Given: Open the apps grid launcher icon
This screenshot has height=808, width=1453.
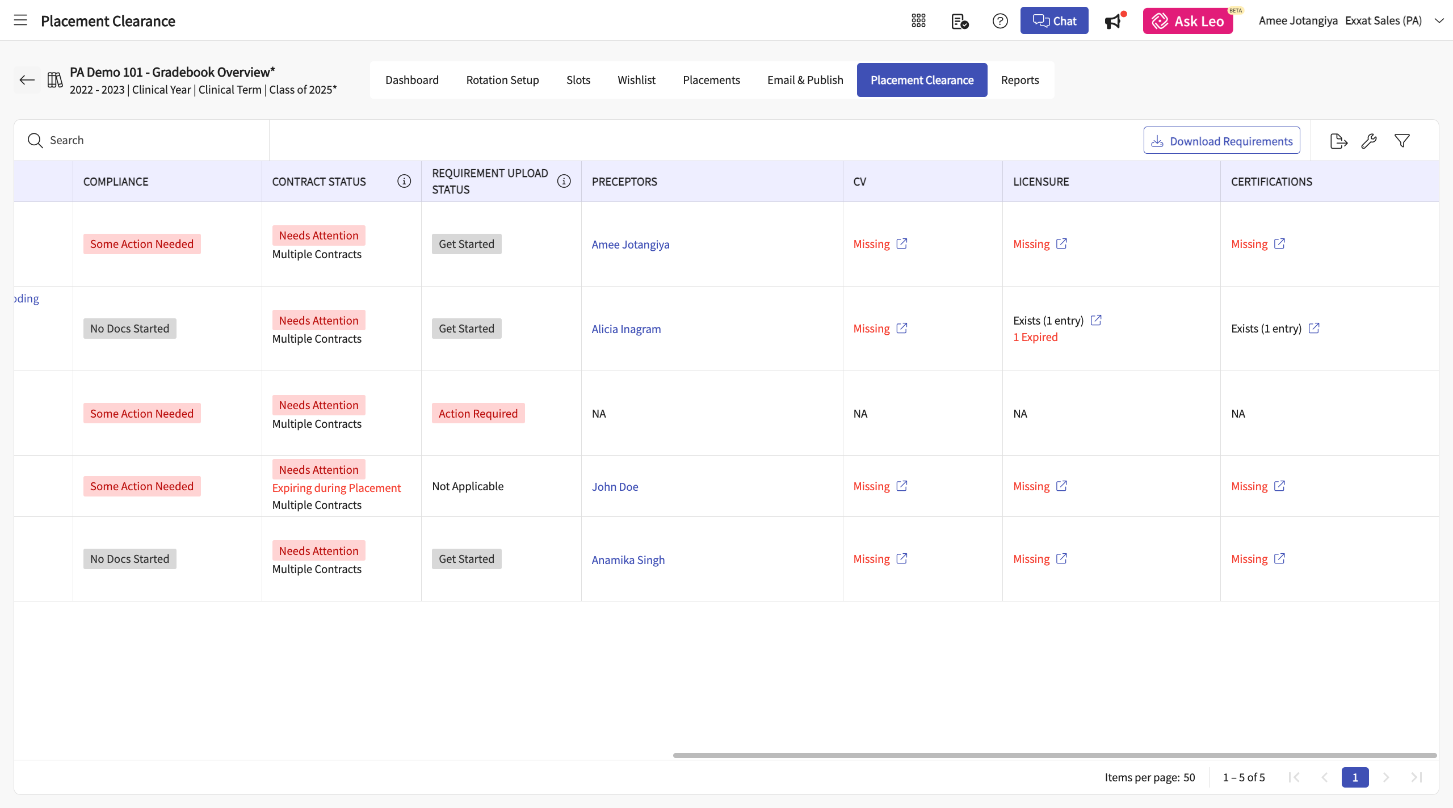Looking at the screenshot, I should click(918, 21).
